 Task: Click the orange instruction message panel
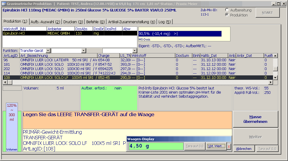(x=127, y=120)
